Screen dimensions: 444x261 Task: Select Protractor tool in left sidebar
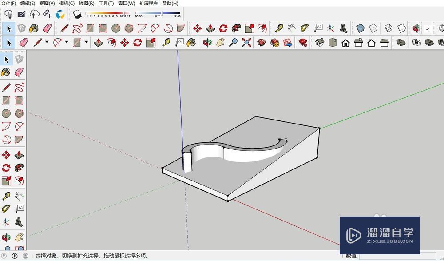point(6,209)
